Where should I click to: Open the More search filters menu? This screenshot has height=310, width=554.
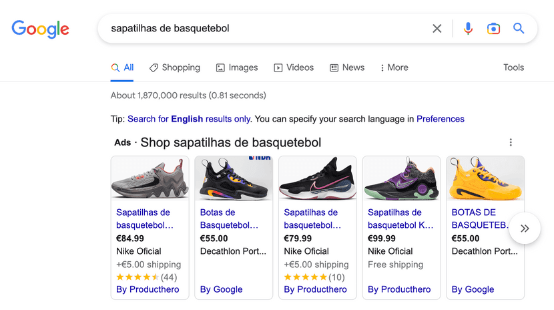tap(394, 67)
